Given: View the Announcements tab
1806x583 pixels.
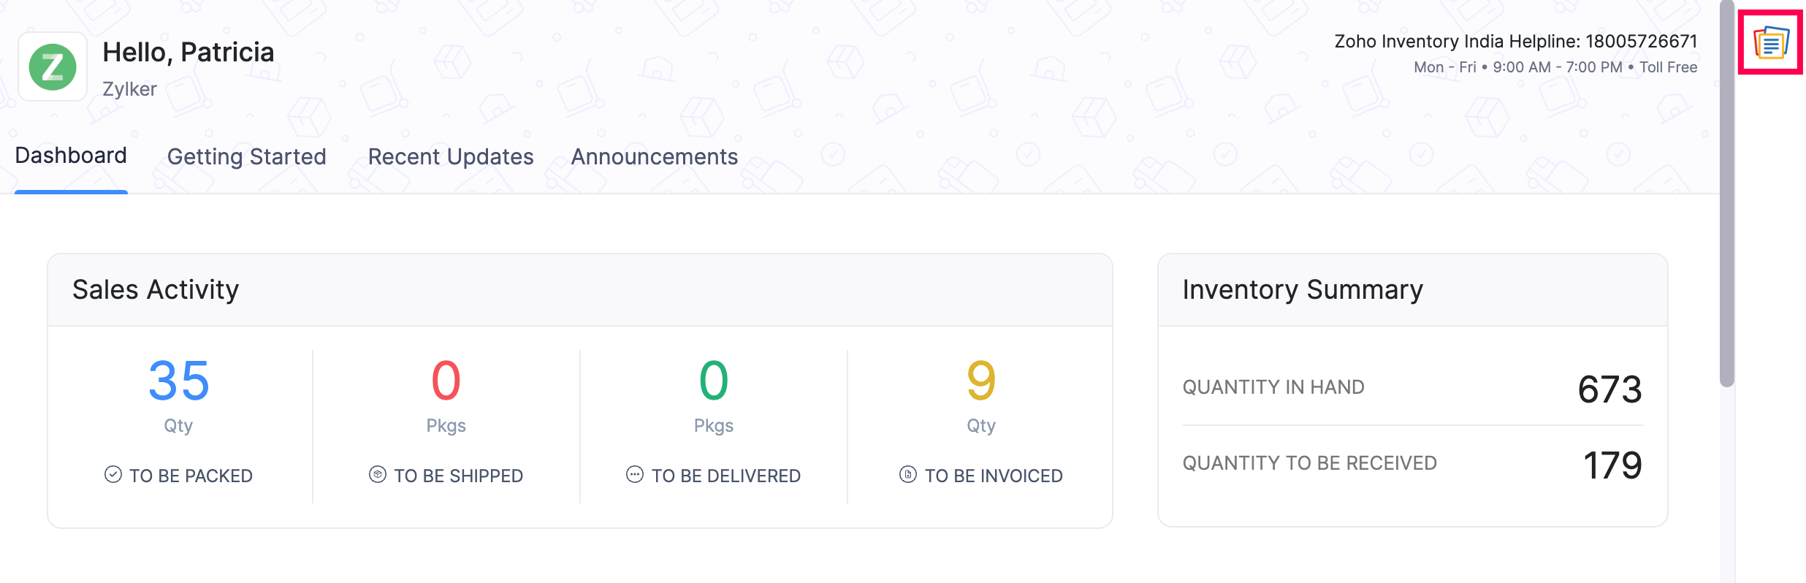Looking at the screenshot, I should coord(654,156).
